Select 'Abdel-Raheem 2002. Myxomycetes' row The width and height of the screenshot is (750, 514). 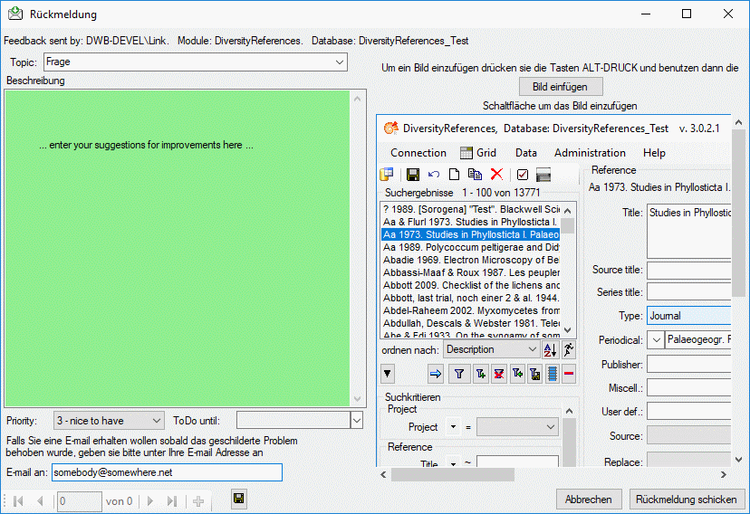click(471, 310)
